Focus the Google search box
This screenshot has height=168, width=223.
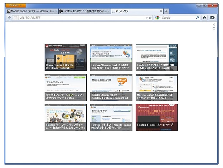[x=178, y=18]
